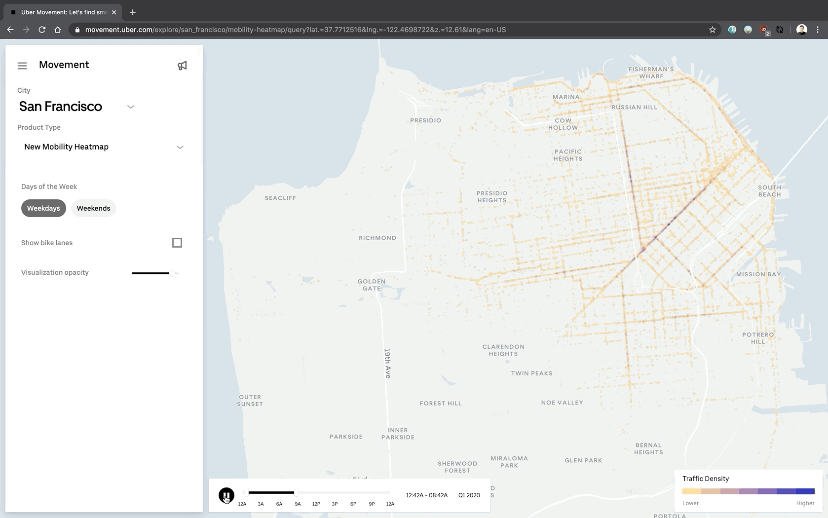The width and height of the screenshot is (828, 518).
Task: Click the Traffic Density legend color bar
Action: tap(748, 491)
